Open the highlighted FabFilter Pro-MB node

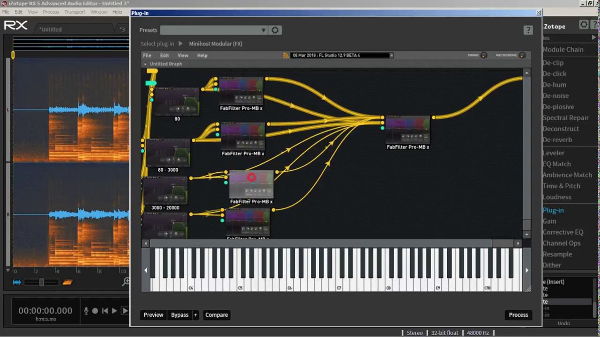pos(251,184)
